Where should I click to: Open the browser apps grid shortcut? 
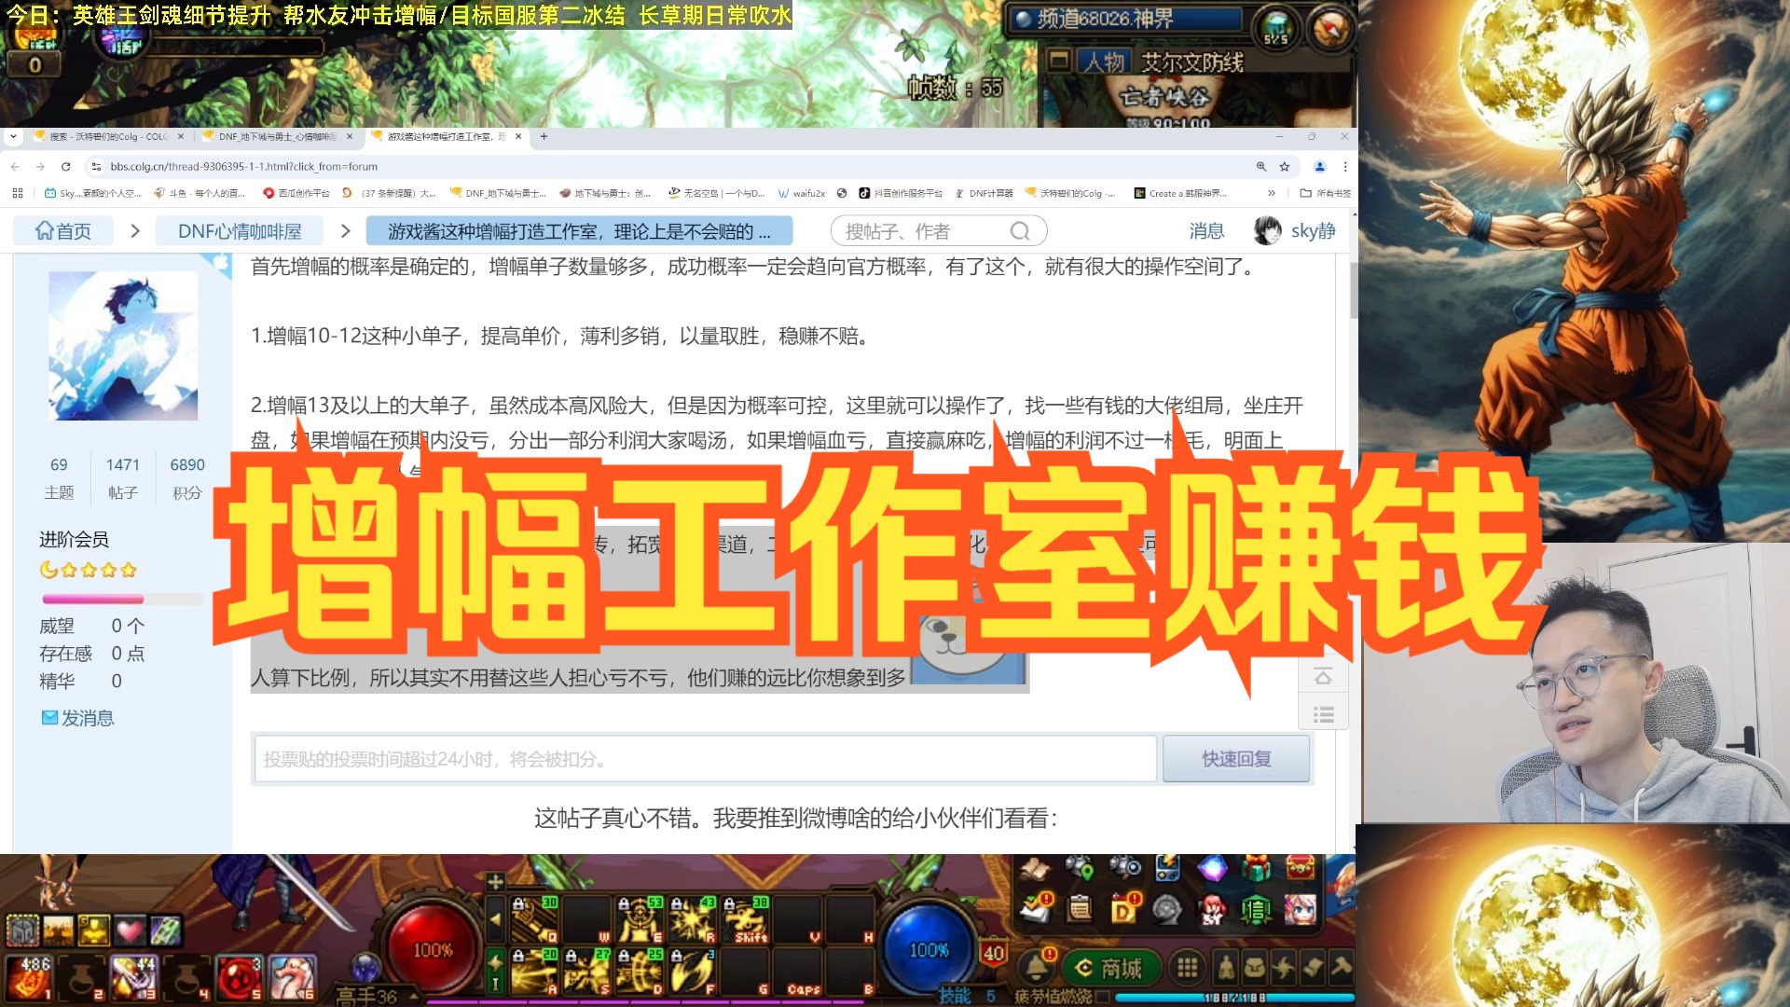point(17,193)
